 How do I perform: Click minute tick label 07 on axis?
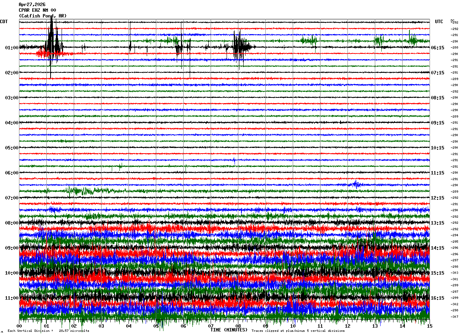(x=211, y=326)
